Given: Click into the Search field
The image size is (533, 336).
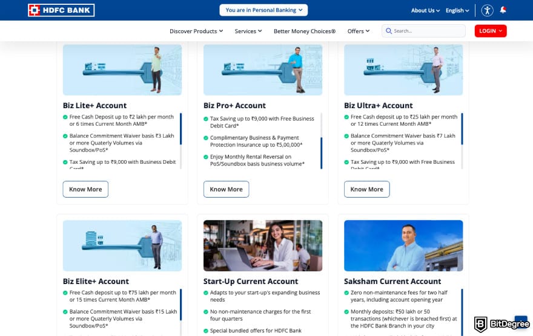Looking at the screenshot, I should (423, 31).
